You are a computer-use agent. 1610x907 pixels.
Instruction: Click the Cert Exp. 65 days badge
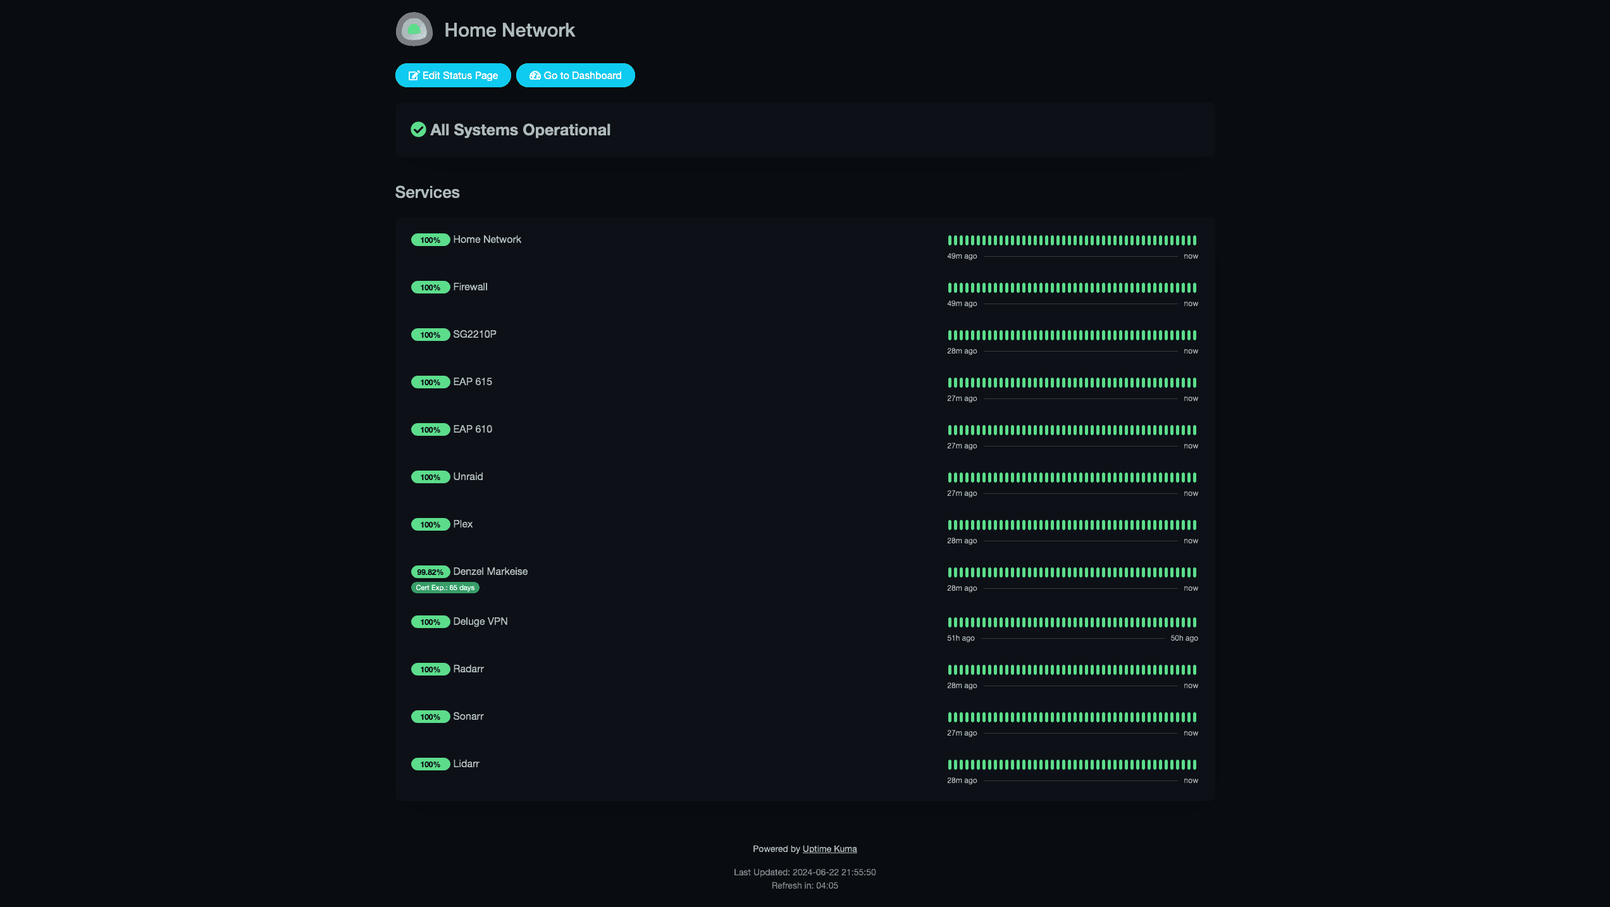point(445,588)
